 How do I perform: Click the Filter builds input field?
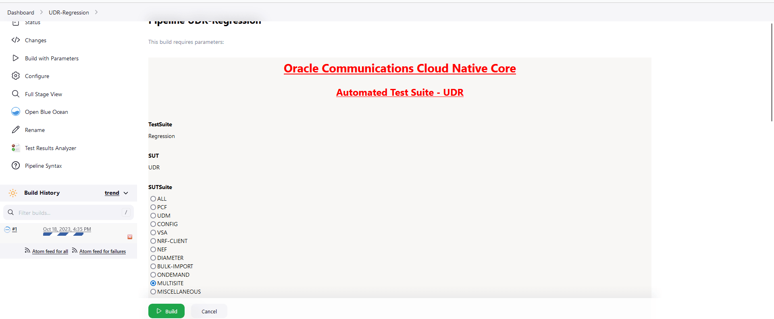point(69,212)
